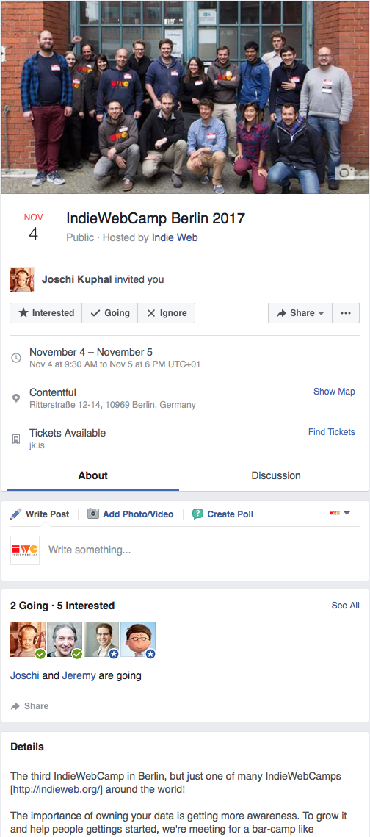Toggle Going for IndieWebCamp Berlin
Viewport: 370px width, 837px height.
[x=110, y=313]
